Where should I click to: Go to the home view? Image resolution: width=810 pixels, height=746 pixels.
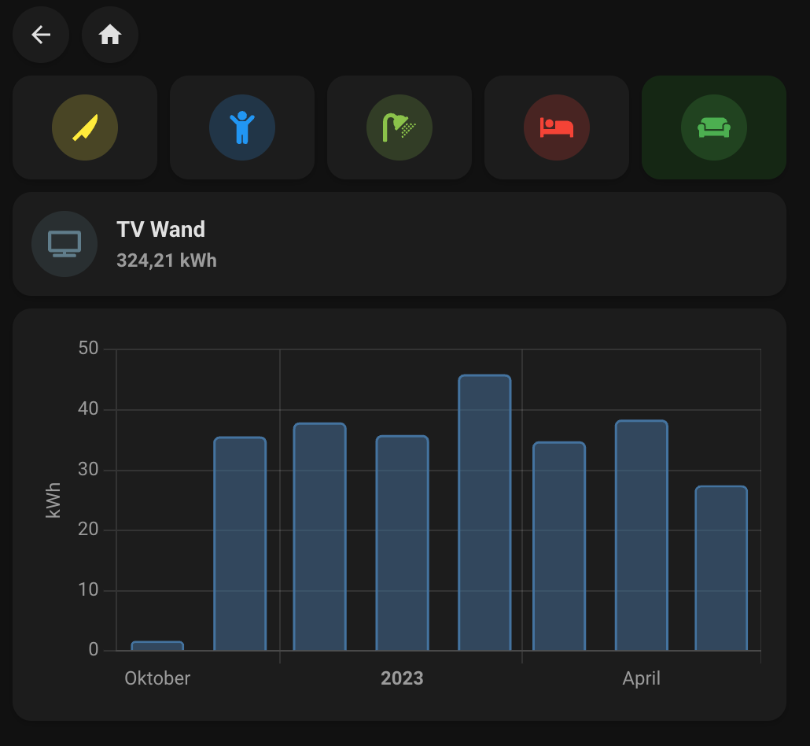pyautogui.click(x=110, y=35)
